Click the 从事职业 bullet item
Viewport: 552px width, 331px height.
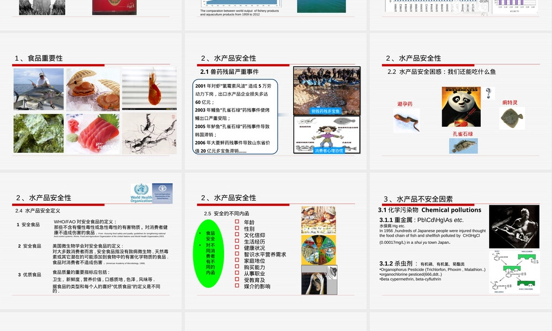click(x=254, y=274)
